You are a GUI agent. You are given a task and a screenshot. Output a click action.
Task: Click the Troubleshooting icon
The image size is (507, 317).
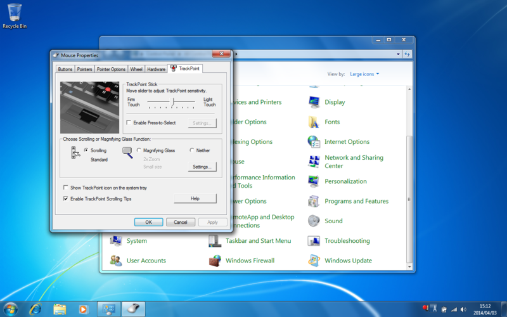tap(314, 241)
